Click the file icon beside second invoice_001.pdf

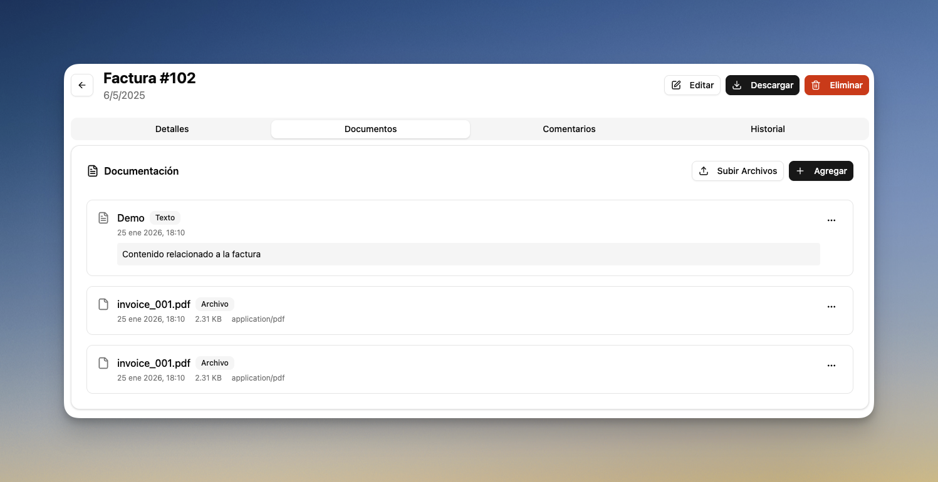(x=103, y=362)
